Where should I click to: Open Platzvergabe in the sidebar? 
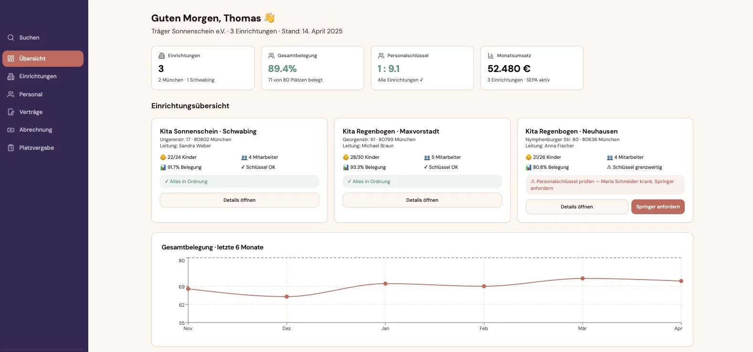43,148
